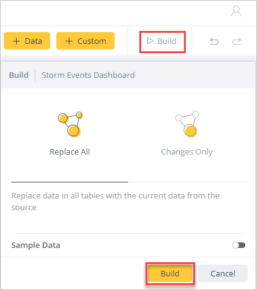Click the undo arrow icon
Viewport: 257px width, 290px height.
tap(214, 41)
